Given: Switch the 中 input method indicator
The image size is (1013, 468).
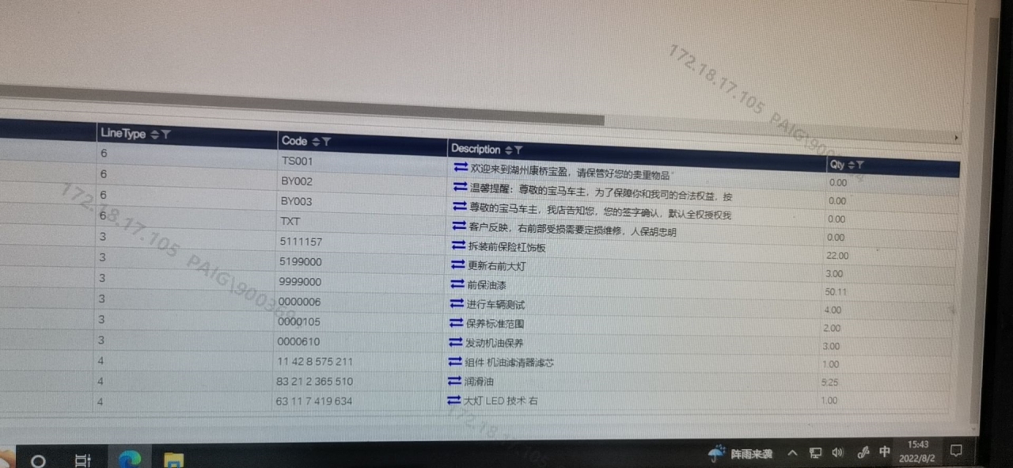Looking at the screenshot, I should 885,452.
